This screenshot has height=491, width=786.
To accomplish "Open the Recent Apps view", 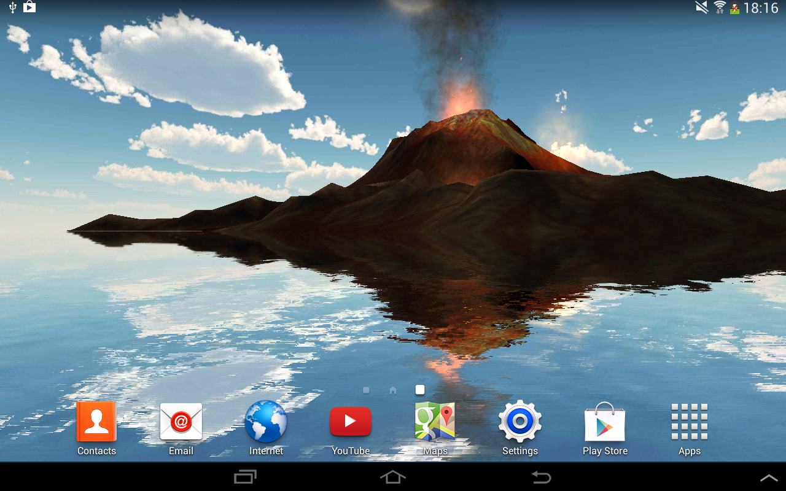I will pyautogui.click(x=245, y=477).
